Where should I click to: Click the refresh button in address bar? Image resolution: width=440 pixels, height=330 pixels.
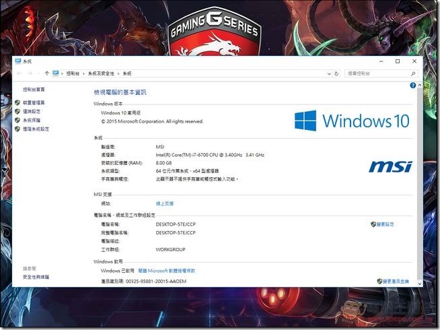[336, 73]
